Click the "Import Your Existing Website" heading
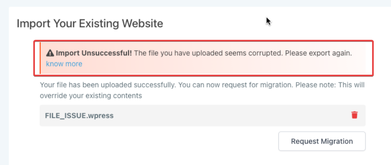 click(90, 23)
